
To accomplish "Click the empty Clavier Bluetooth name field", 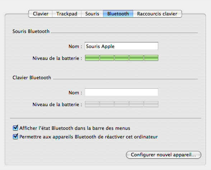I will coord(121,92).
